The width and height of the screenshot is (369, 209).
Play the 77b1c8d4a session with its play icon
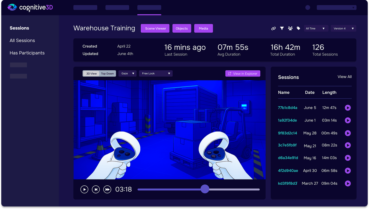(x=348, y=108)
